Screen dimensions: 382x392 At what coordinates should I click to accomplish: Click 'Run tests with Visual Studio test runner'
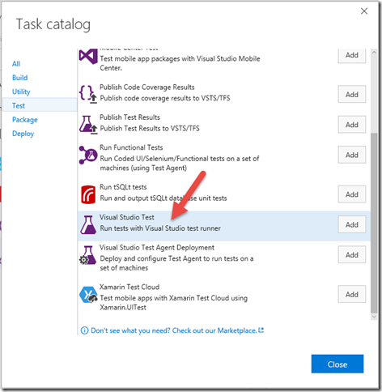coord(160,228)
